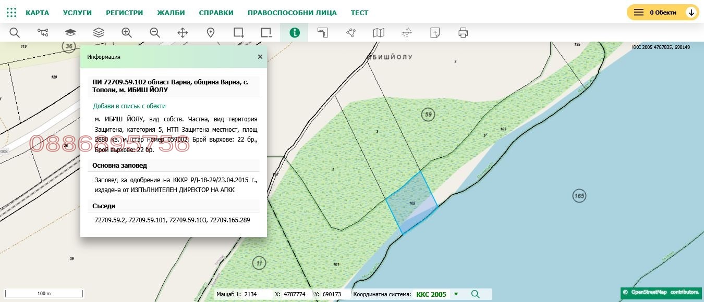
Task: Open the hamburger menu in objects pill
Action: (638, 12)
